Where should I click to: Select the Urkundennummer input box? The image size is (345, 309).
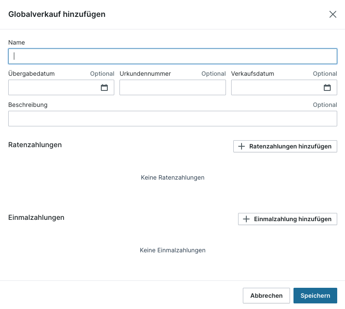point(172,87)
